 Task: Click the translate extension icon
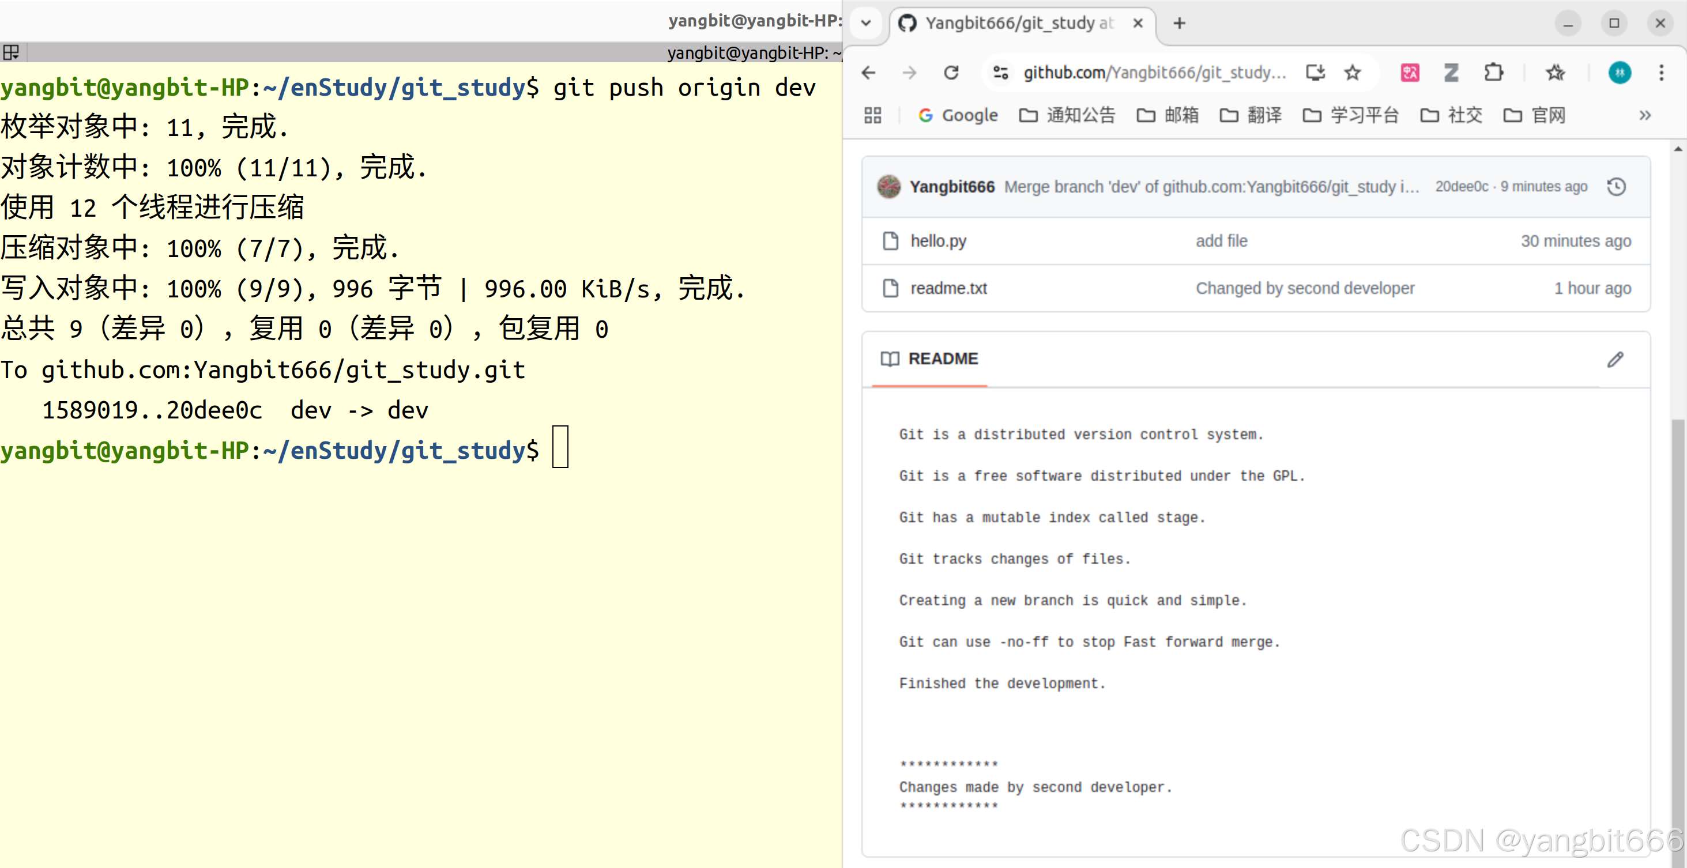[x=1409, y=73]
